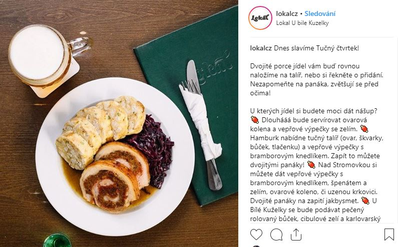Click the bold lokalcz name starting the caption
Viewport: 398px width, 247px height.
tap(261, 48)
